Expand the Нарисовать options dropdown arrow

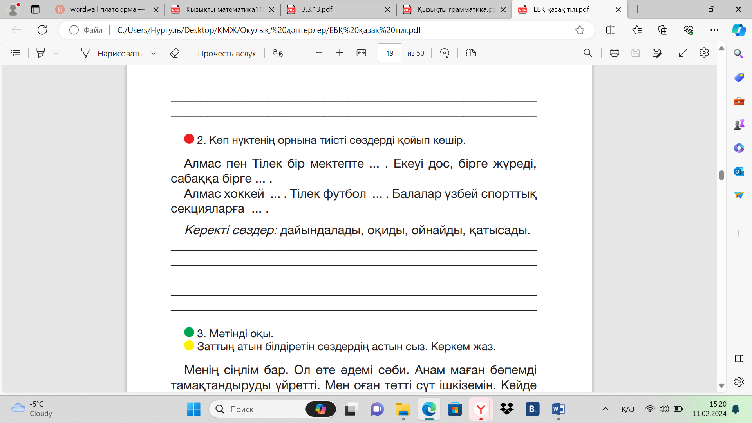[x=154, y=53]
